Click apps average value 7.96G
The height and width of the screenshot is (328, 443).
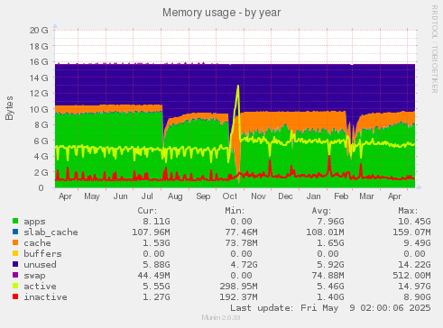pos(330,222)
